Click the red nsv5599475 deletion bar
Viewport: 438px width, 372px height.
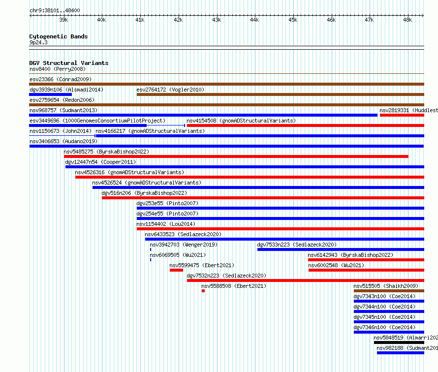(176, 270)
